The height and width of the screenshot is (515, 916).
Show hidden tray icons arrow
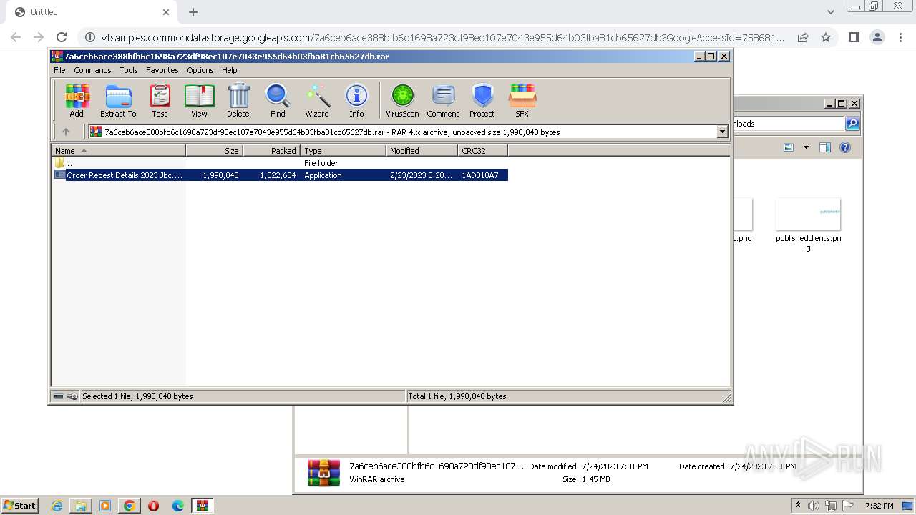coord(798,505)
